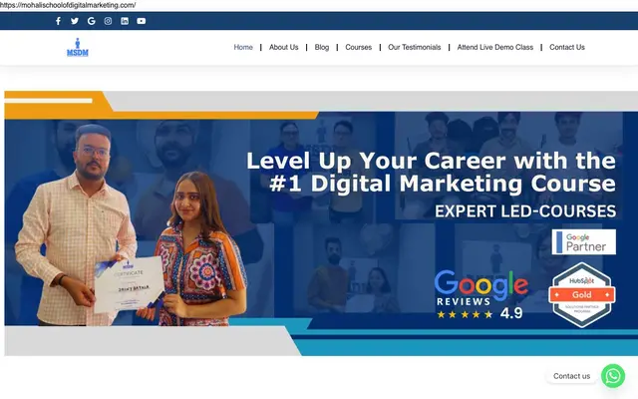The height and width of the screenshot is (399, 638).
Task: Open the Instagram social icon
Action: (108, 21)
